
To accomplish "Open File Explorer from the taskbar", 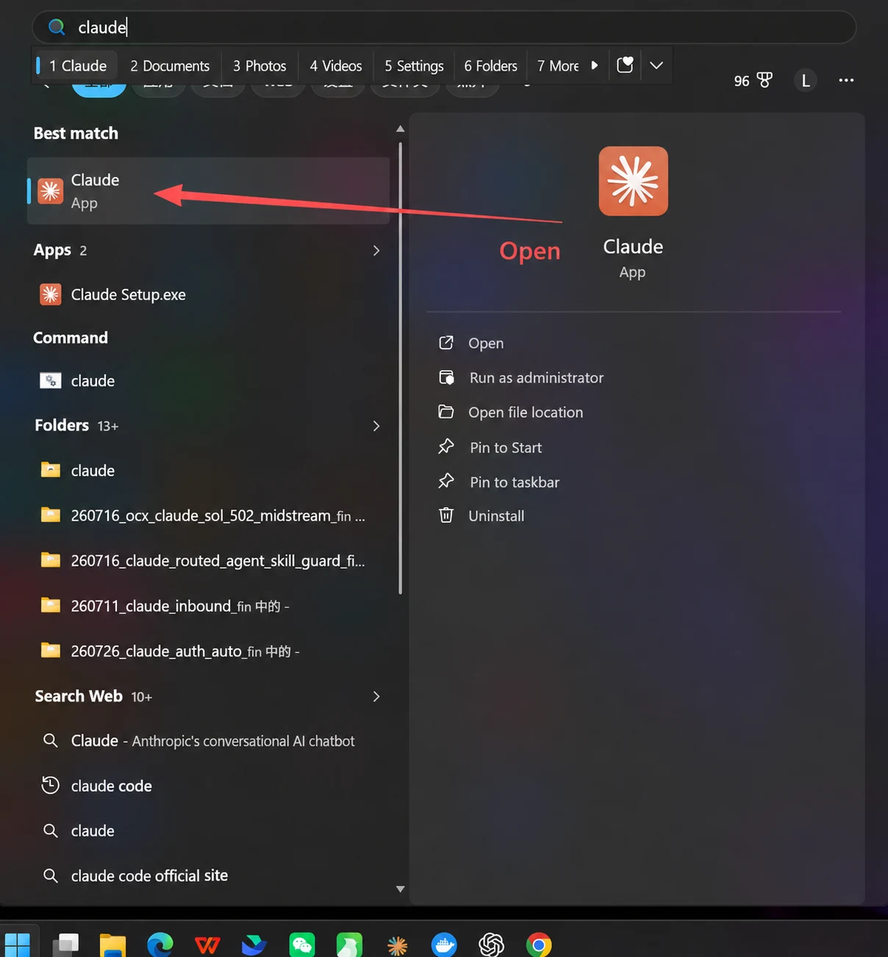I will pyautogui.click(x=112, y=945).
